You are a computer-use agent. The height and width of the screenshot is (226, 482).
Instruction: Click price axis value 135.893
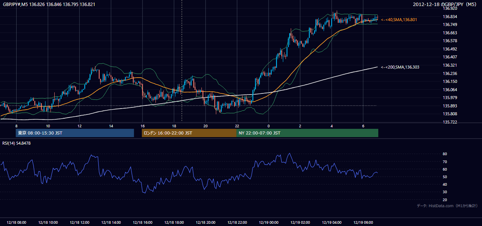pos(450,106)
